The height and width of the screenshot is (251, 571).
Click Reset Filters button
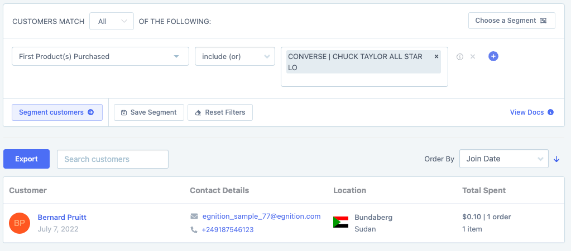(220, 112)
